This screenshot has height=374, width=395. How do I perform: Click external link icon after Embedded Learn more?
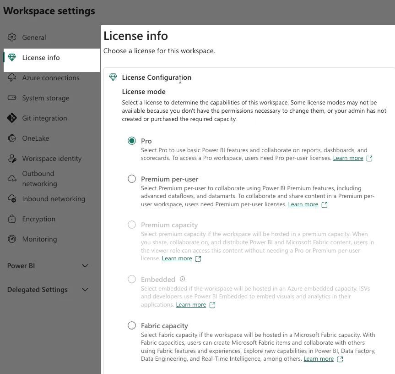212,305
